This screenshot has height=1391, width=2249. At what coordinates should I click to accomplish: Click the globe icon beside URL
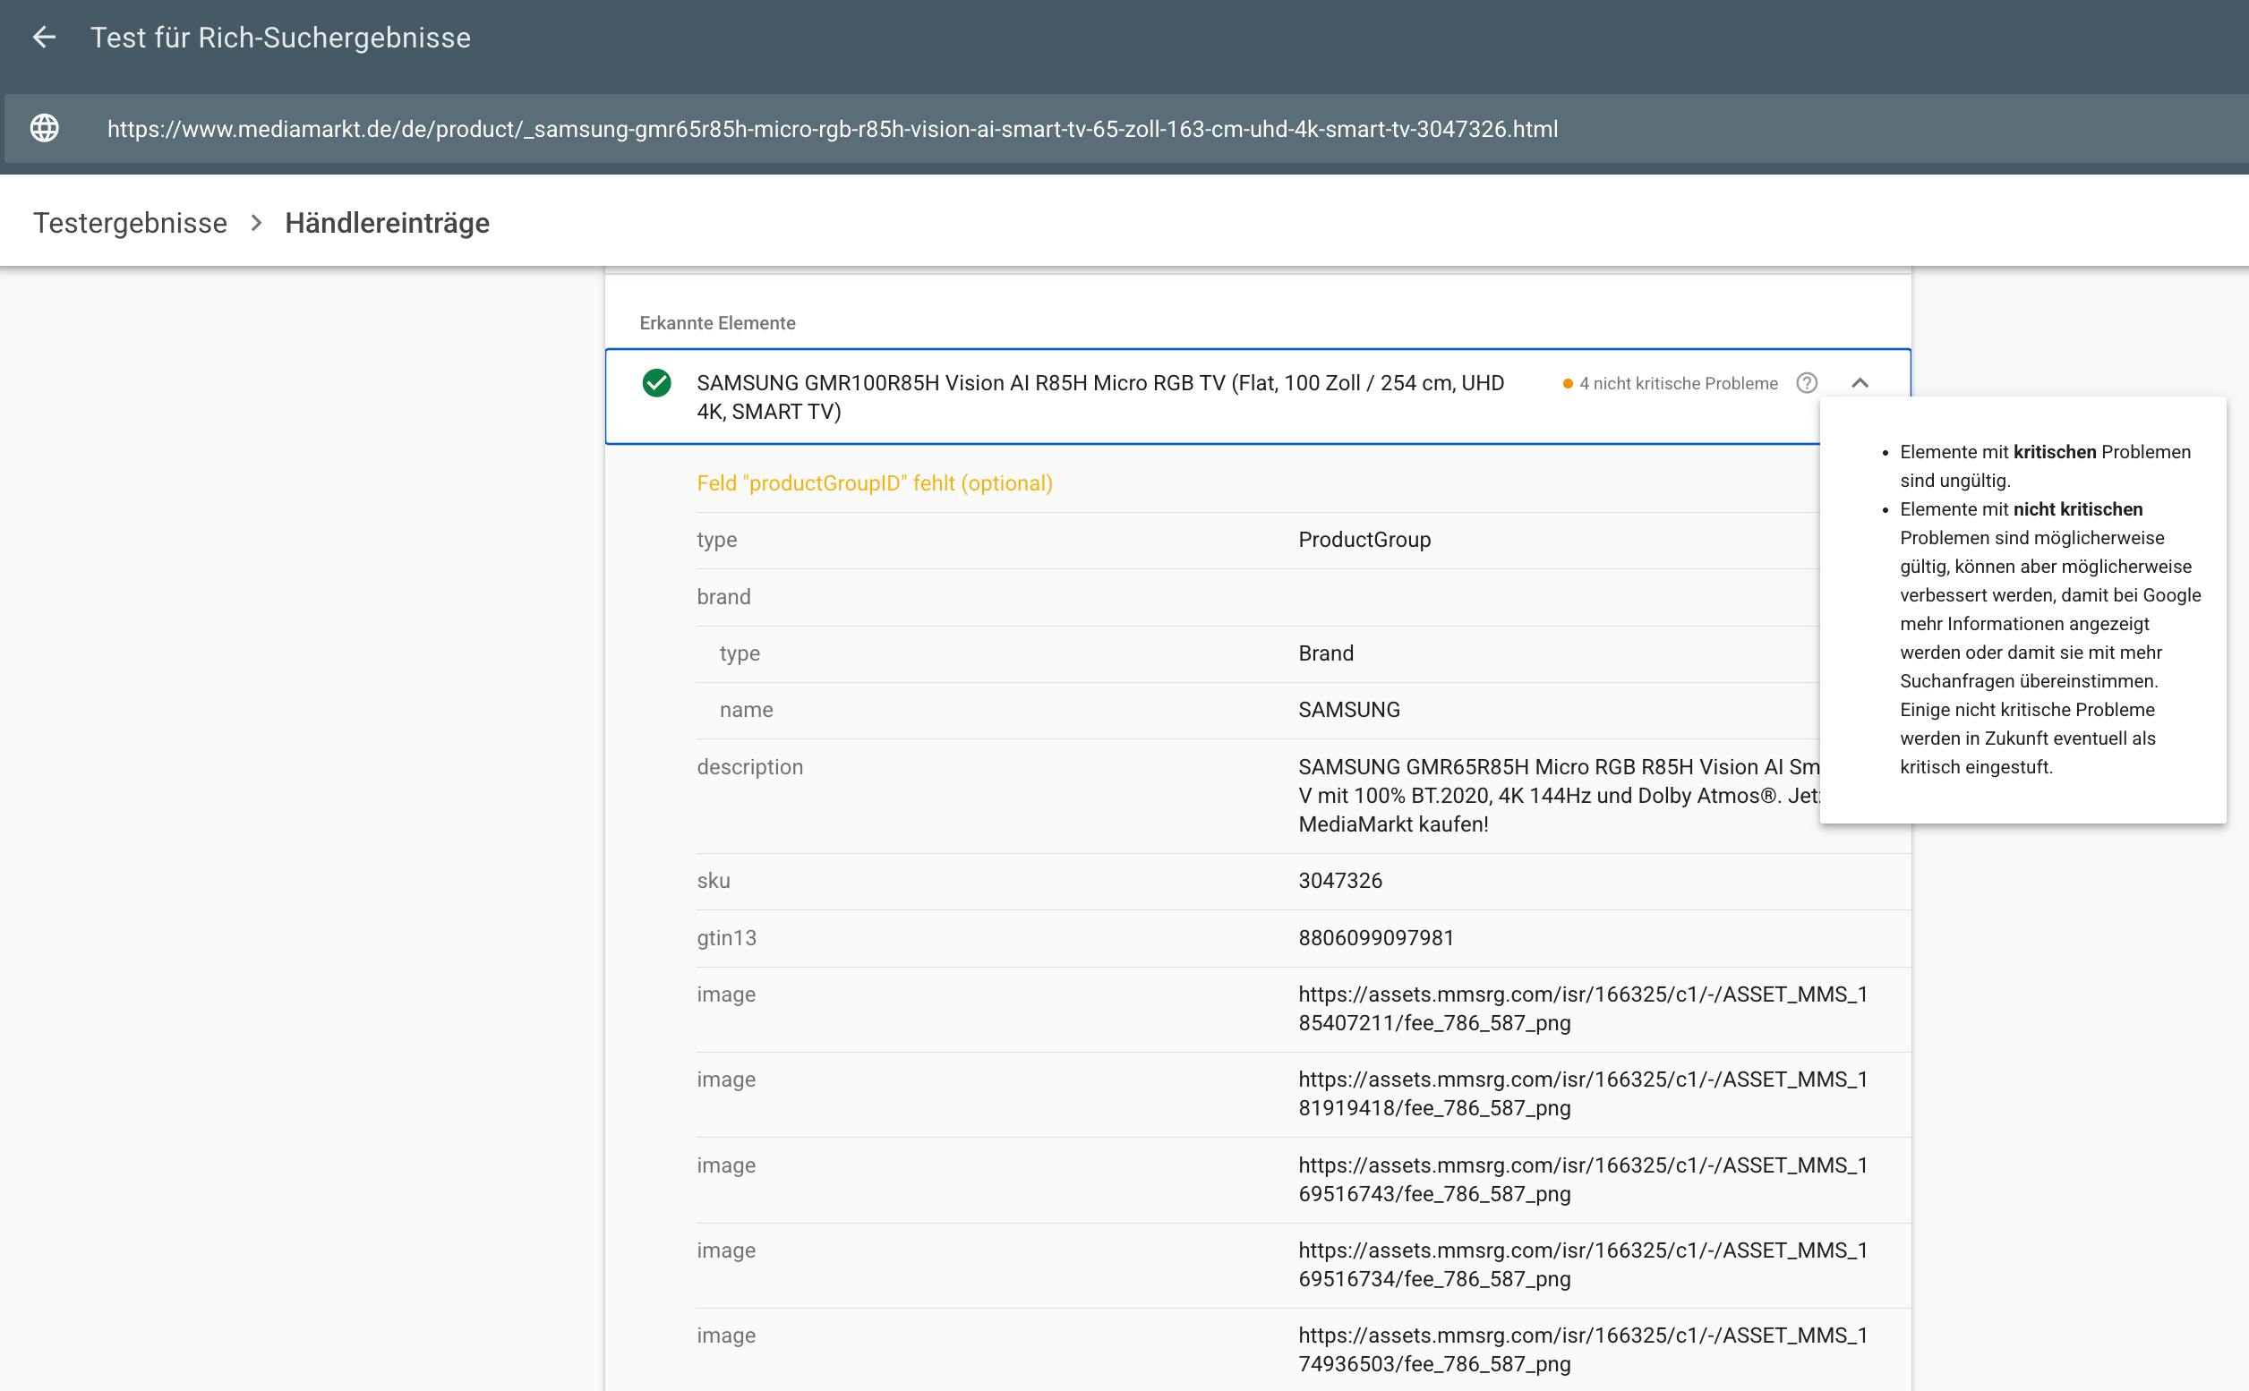(x=44, y=128)
